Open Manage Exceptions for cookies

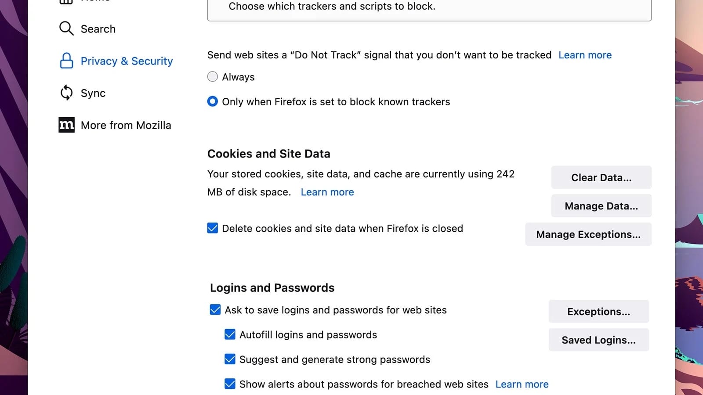588,234
